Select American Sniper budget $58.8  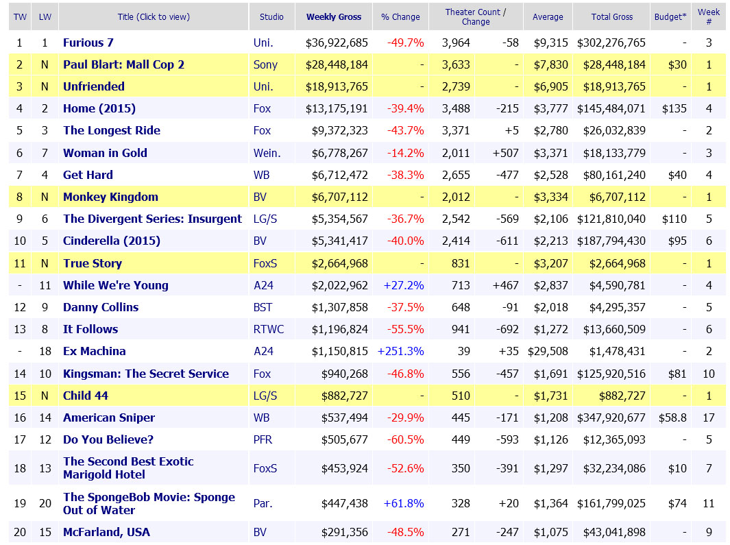(x=672, y=418)
